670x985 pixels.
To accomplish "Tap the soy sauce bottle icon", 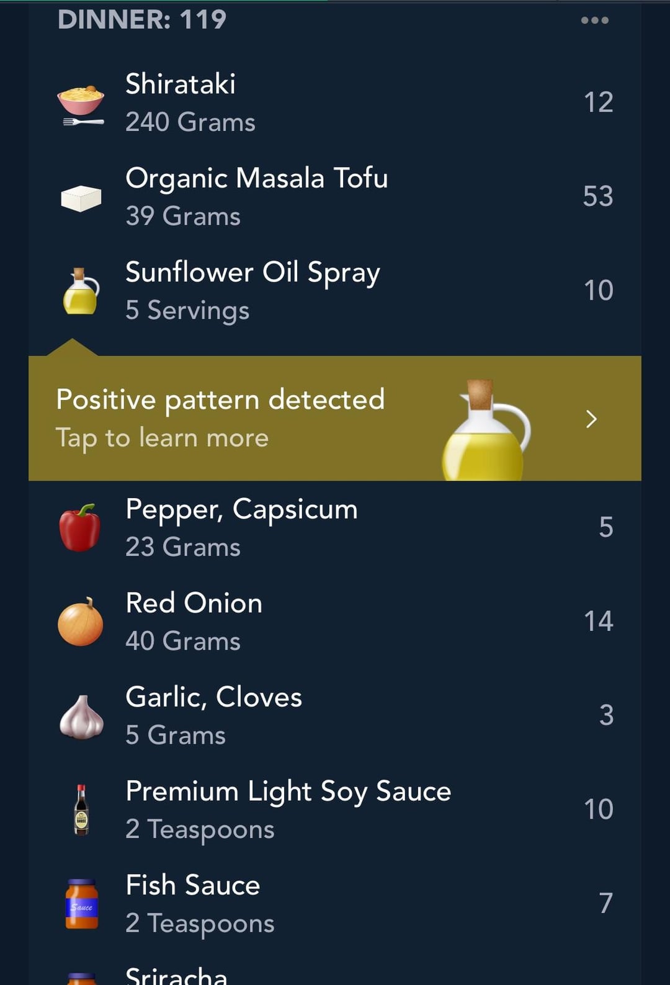I will click(81, 810).
